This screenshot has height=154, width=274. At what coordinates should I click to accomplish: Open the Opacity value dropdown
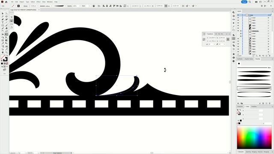click(80, 6)
